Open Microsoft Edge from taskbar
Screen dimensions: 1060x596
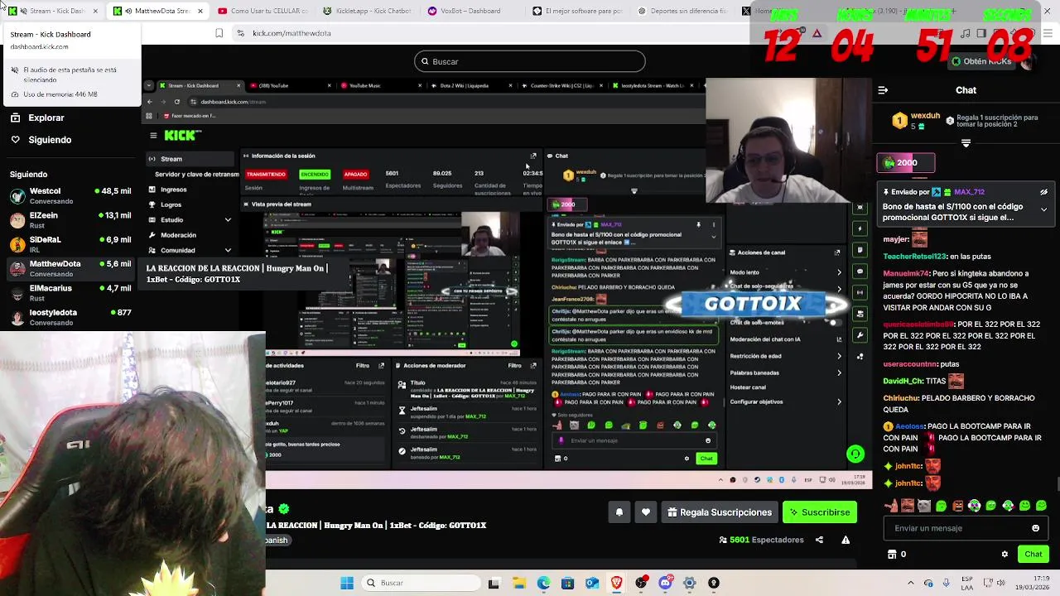(543, 583)
